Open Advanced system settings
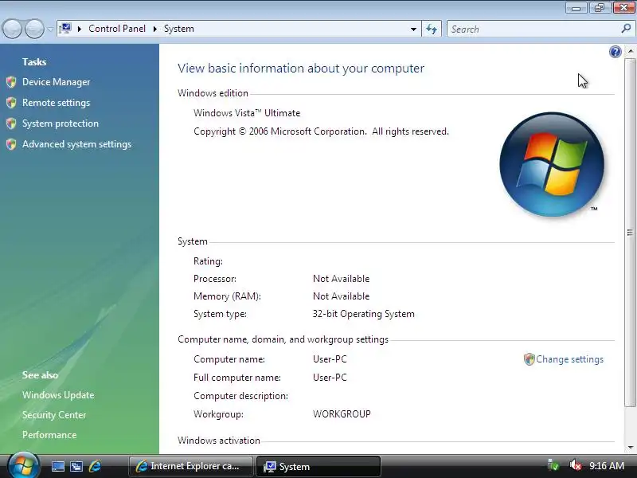 point(76,144)
